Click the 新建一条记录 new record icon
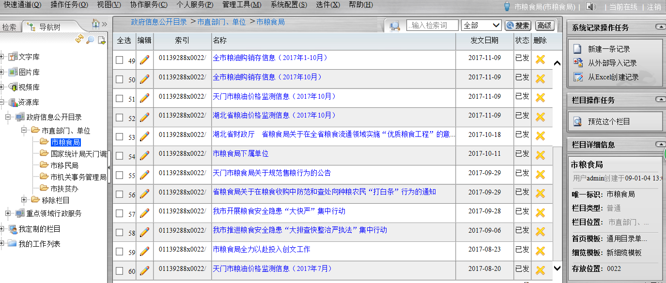Viewport: 666px width, 283px height. 577,49
